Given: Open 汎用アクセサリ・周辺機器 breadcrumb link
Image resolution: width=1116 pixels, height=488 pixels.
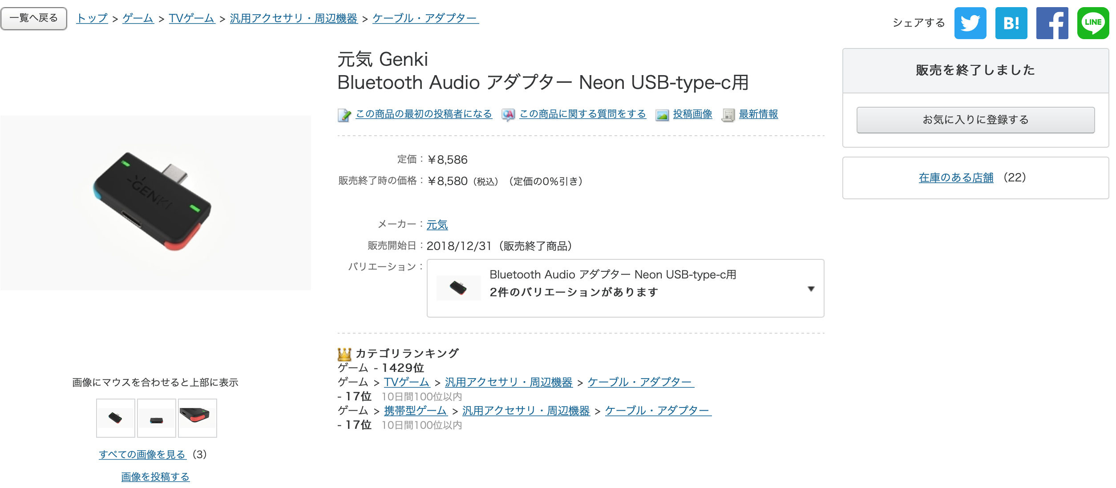Looking at the screenshot, I should coord(294,18).
